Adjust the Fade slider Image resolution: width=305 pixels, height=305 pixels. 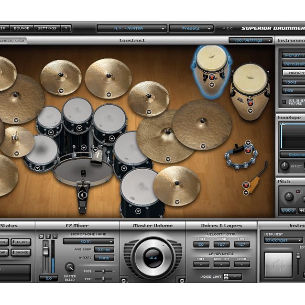tap(103, 271)
